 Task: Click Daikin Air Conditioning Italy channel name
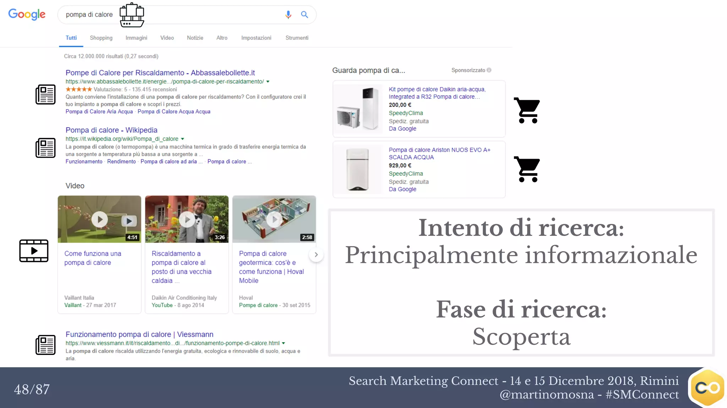184,298
